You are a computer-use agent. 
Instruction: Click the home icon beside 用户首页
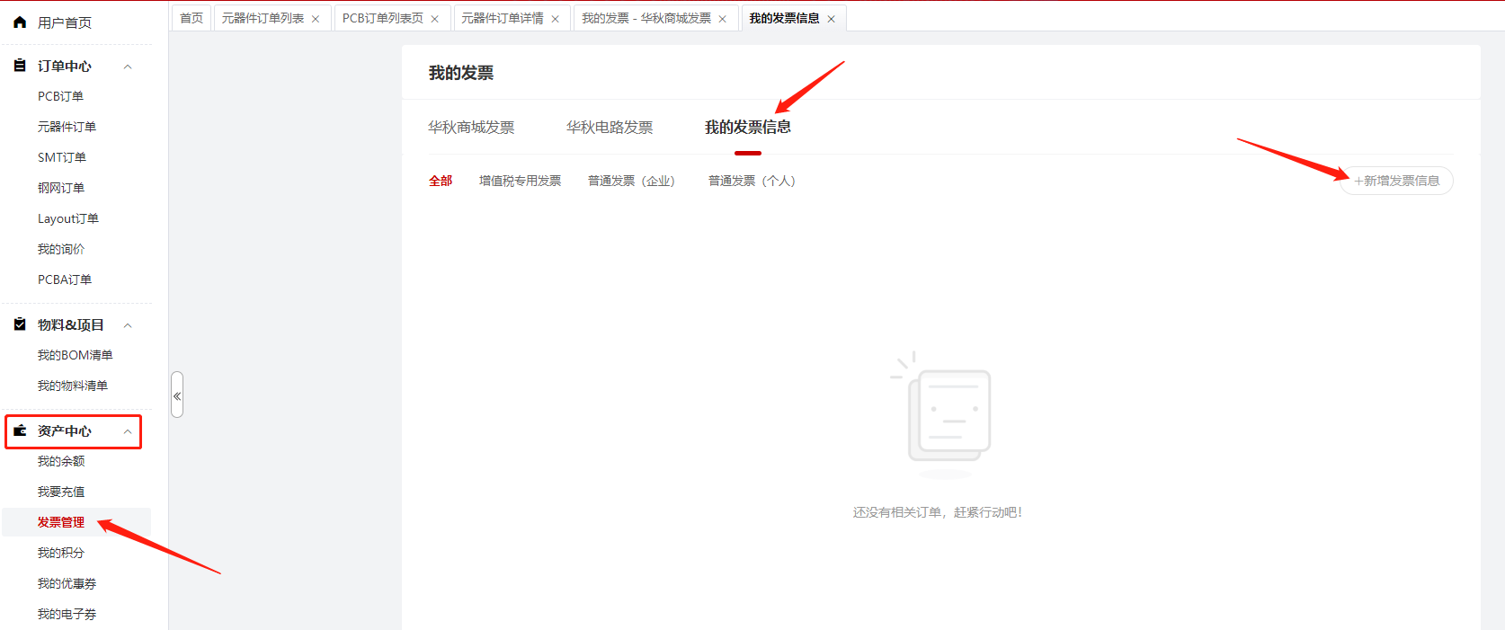click(x=20, y=22)
